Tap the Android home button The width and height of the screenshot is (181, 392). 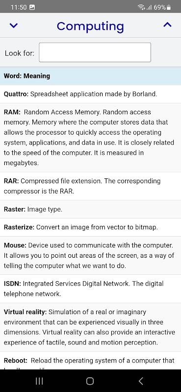pos(90,381)
